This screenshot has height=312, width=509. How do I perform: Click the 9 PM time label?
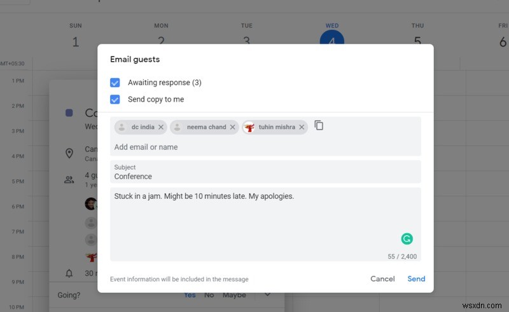(x=18, y=282)
